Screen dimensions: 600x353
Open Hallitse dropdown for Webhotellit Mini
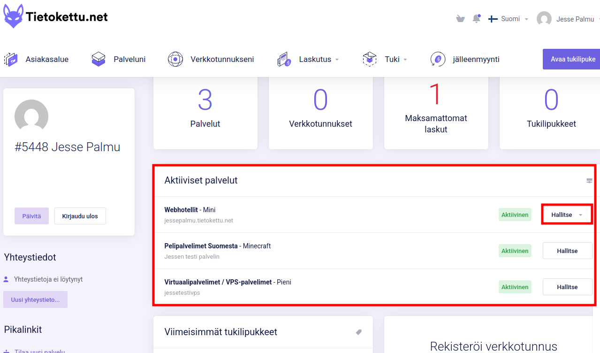(567, 215)
